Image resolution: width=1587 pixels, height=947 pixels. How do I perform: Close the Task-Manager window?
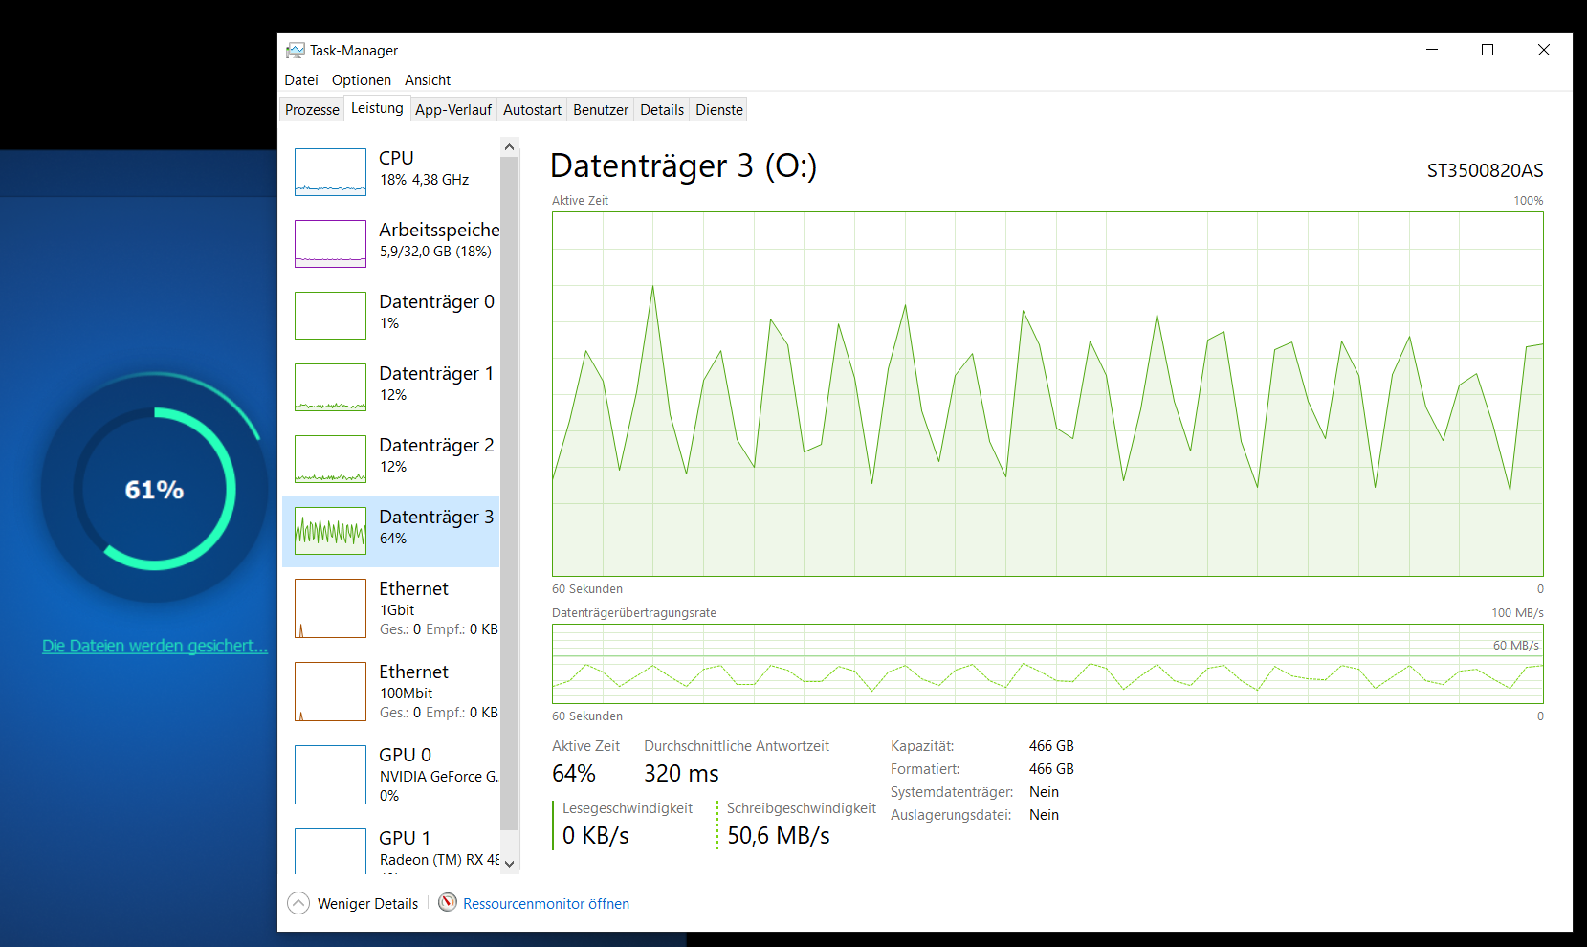tap(1544, 50)
